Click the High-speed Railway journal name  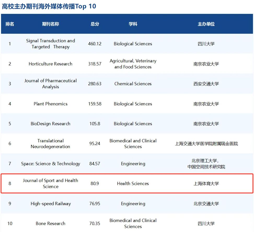click(x=50, y=203)
